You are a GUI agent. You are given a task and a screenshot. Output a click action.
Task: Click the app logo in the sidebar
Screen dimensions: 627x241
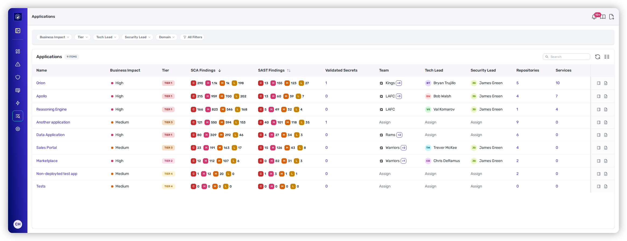pyautogui.click(x=18, y=17)
